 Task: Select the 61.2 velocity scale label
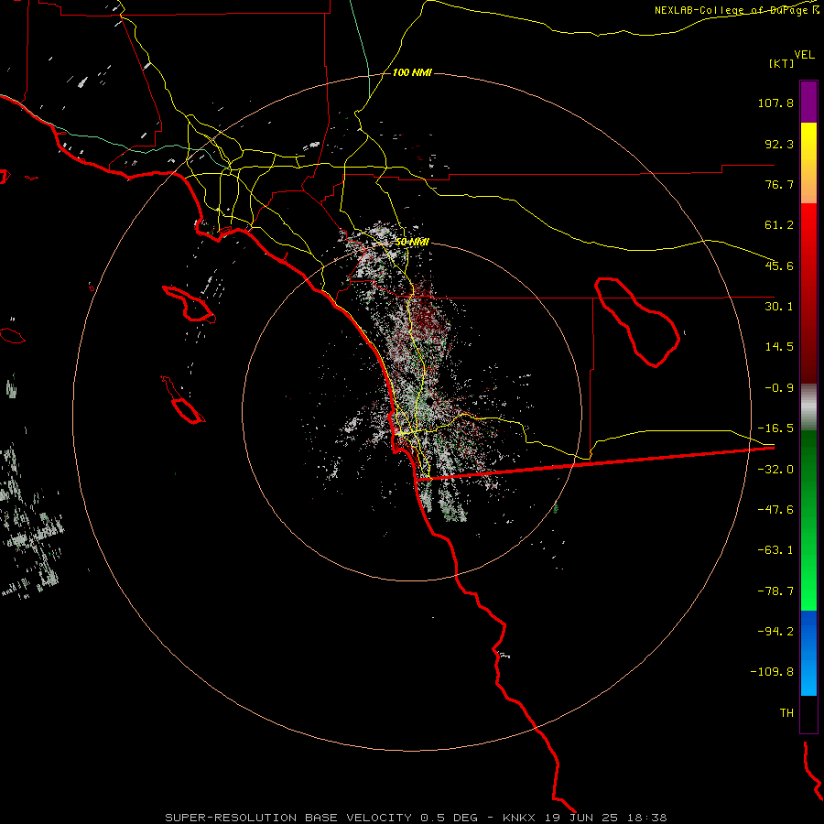(x=779, y=225)
